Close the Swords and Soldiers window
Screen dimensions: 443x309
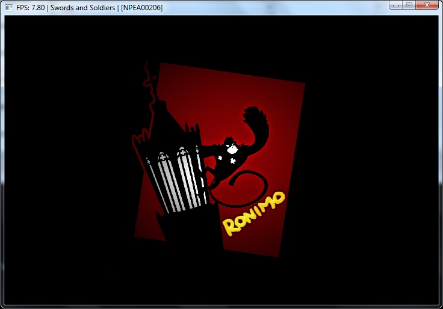[x=427, y=5]
